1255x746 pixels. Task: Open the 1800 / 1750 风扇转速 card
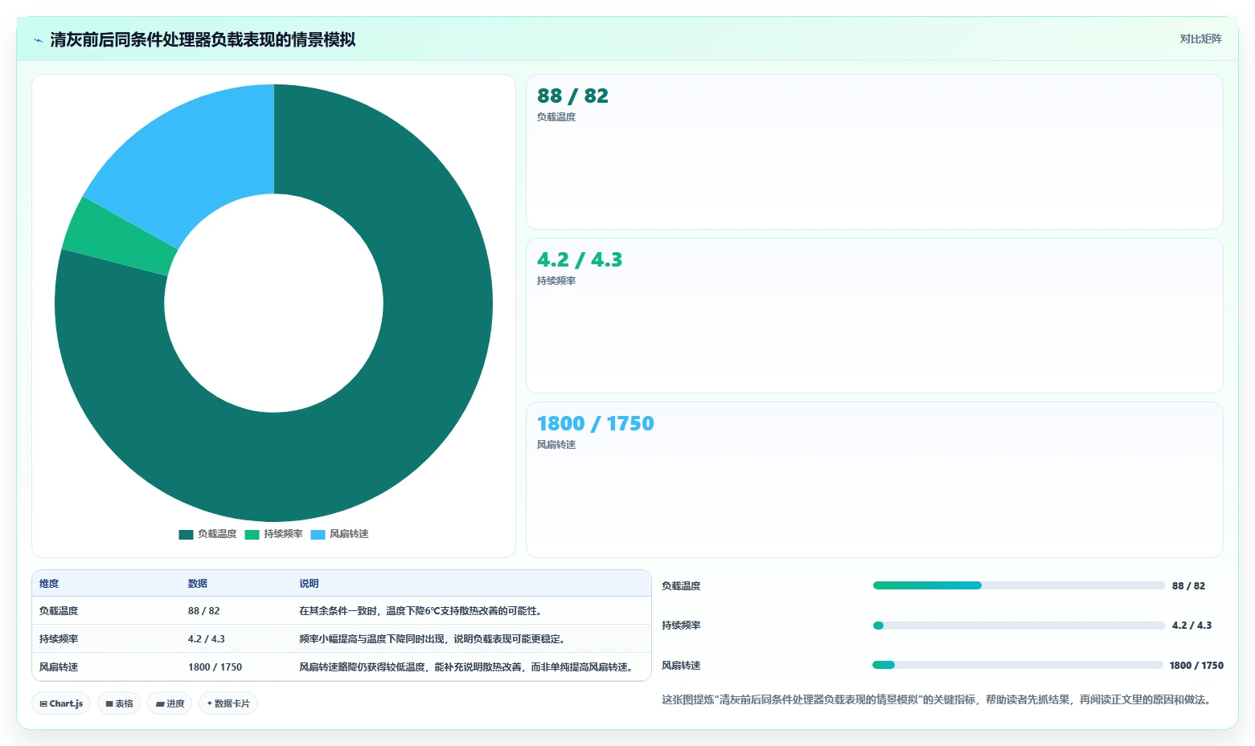pos(874,479)
